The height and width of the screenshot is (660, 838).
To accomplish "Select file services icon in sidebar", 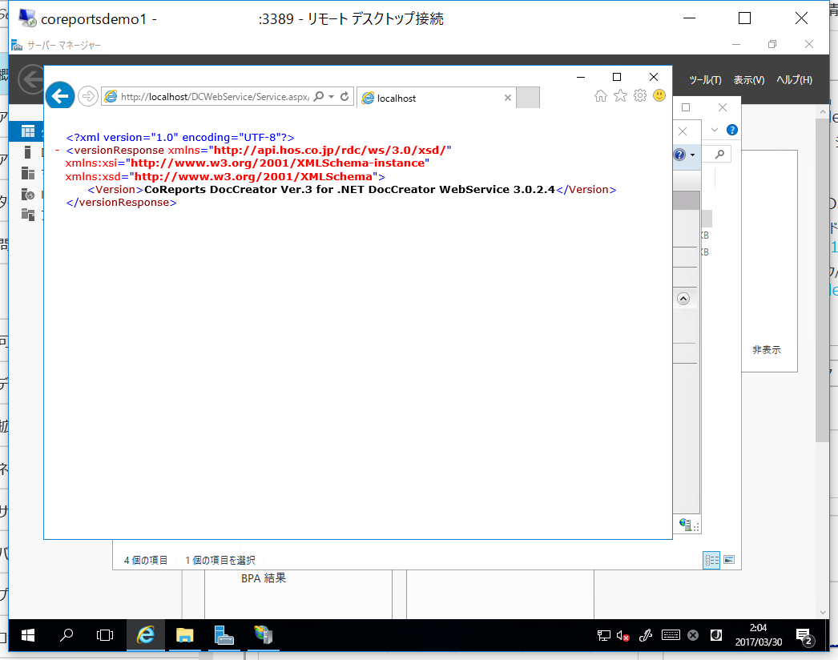I will click(28, 215).
